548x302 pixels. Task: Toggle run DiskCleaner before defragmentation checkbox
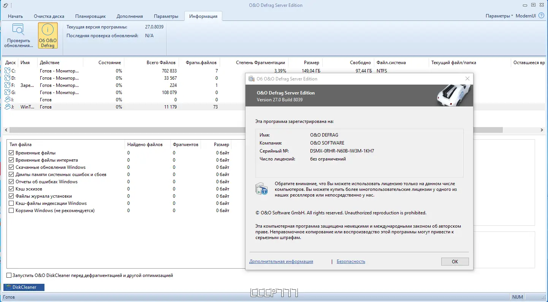[9, 275]
